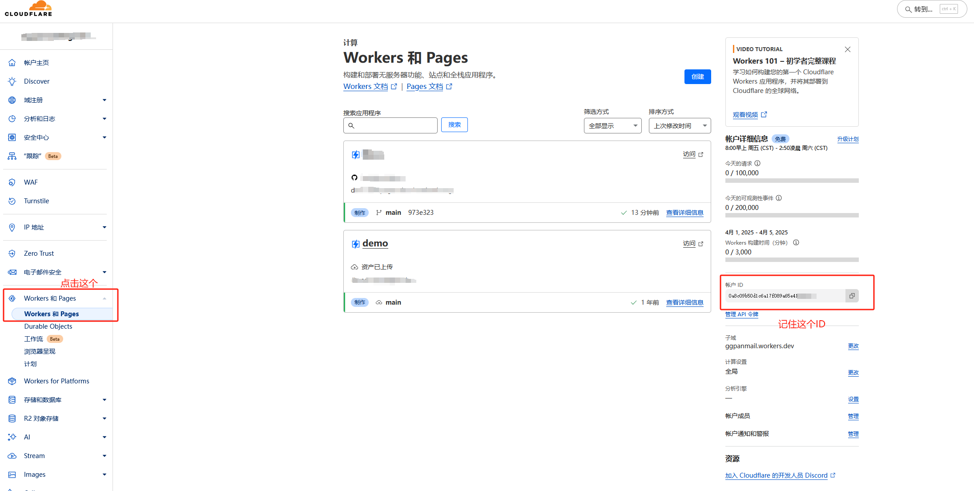Collapse the Workers 和 Pages sidebar group

click(104, 298)
